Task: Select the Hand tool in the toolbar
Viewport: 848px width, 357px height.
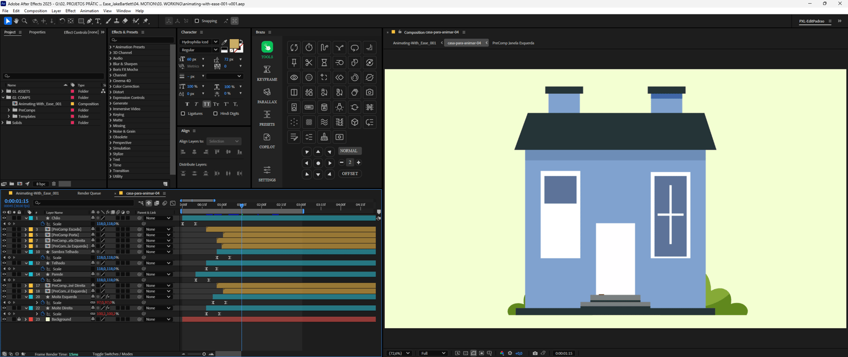Action: click(x=16, y=21)
